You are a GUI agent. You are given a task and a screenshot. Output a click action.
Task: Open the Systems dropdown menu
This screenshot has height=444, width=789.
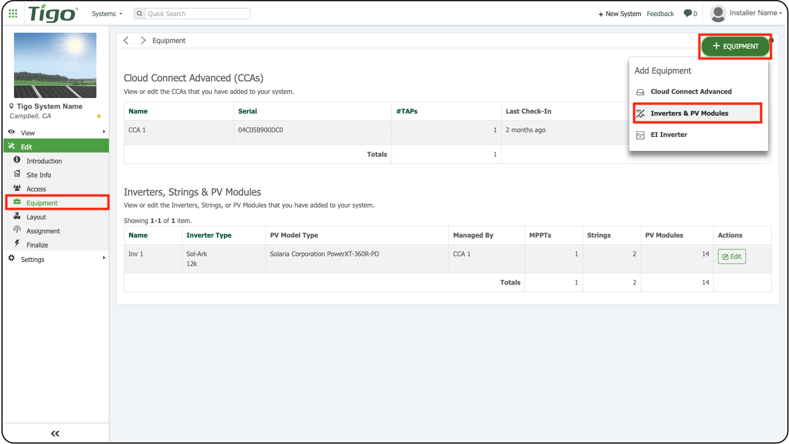[x=107, y=14]
